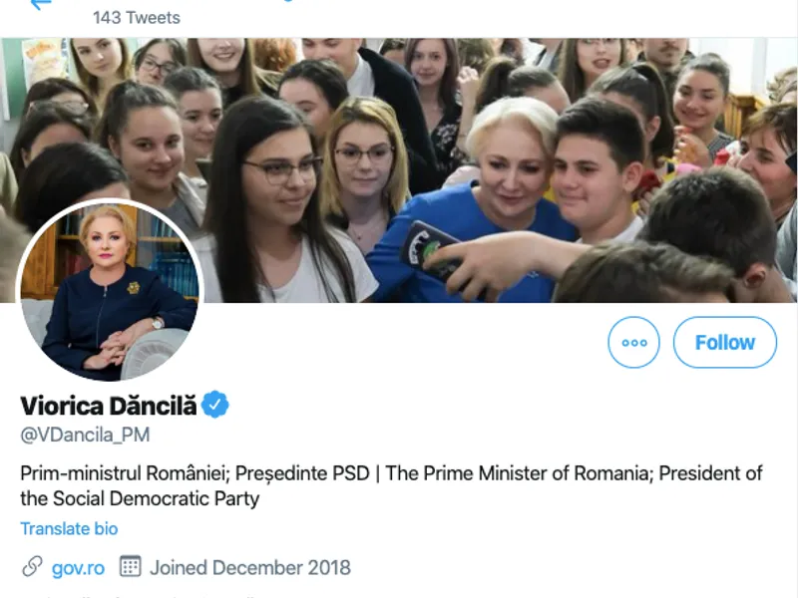Click the blue verified badge
798x598 pixels.
pos(215,405)
